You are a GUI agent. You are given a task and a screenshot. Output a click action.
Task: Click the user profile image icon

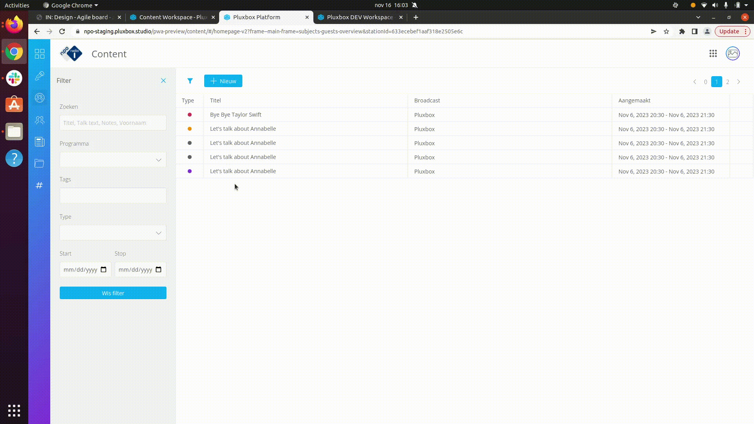(x=733, y=53)
